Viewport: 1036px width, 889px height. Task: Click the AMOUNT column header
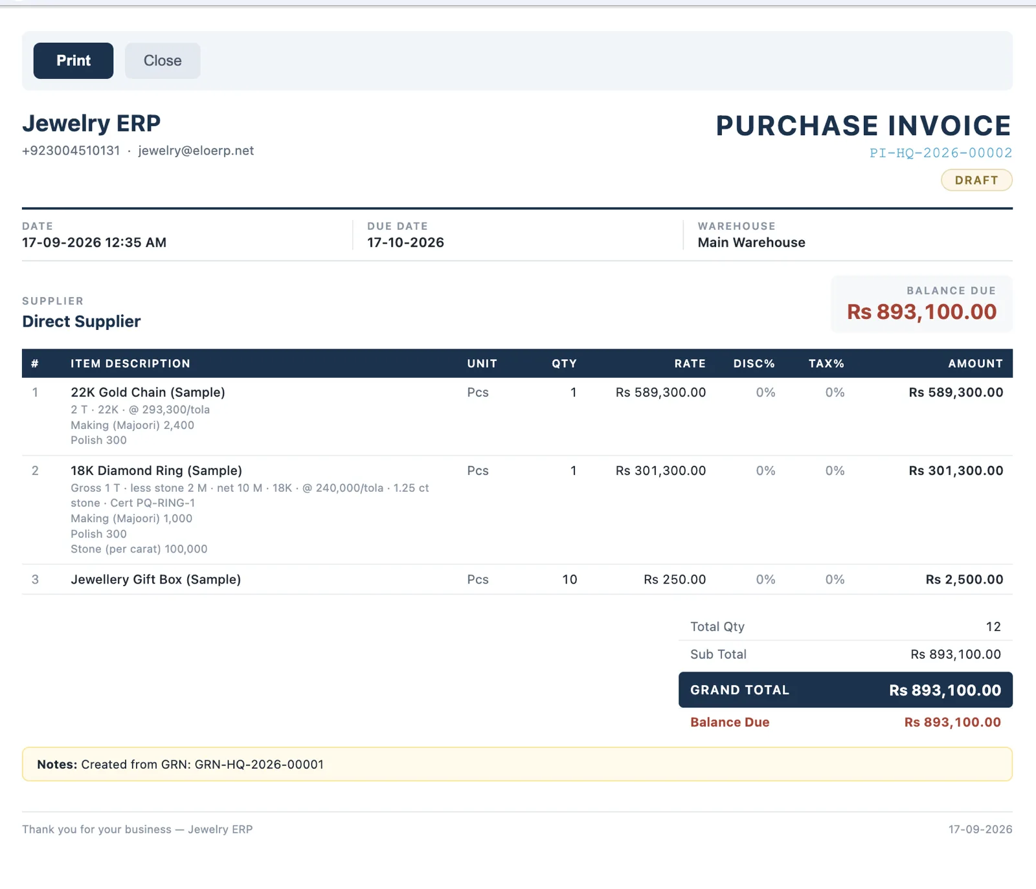975,364
